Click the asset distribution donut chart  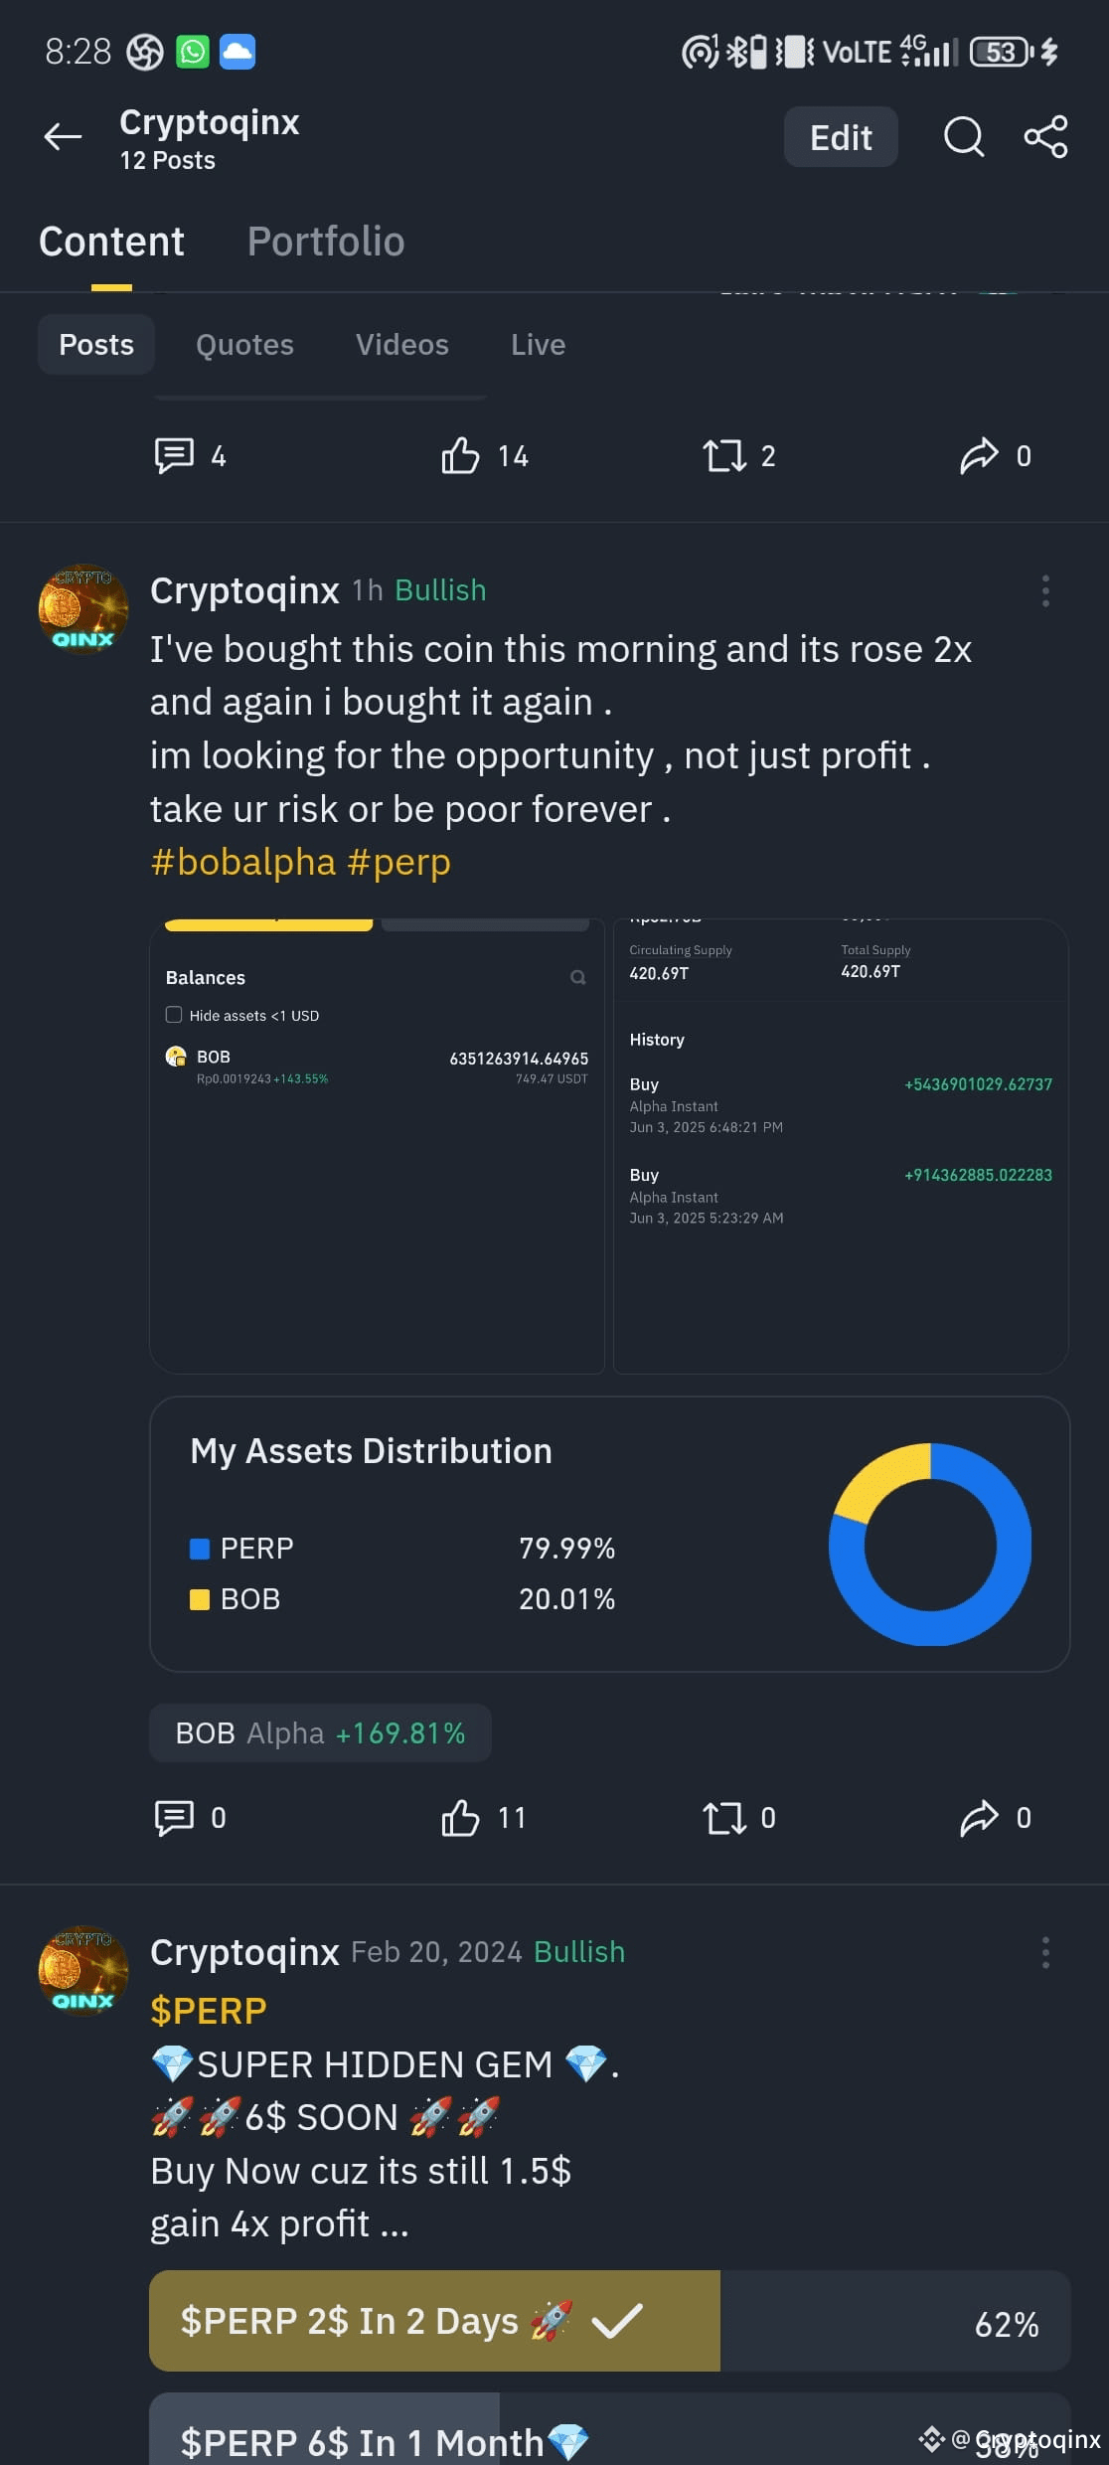930,1545
